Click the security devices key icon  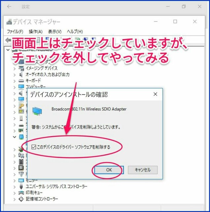(21, 106)
